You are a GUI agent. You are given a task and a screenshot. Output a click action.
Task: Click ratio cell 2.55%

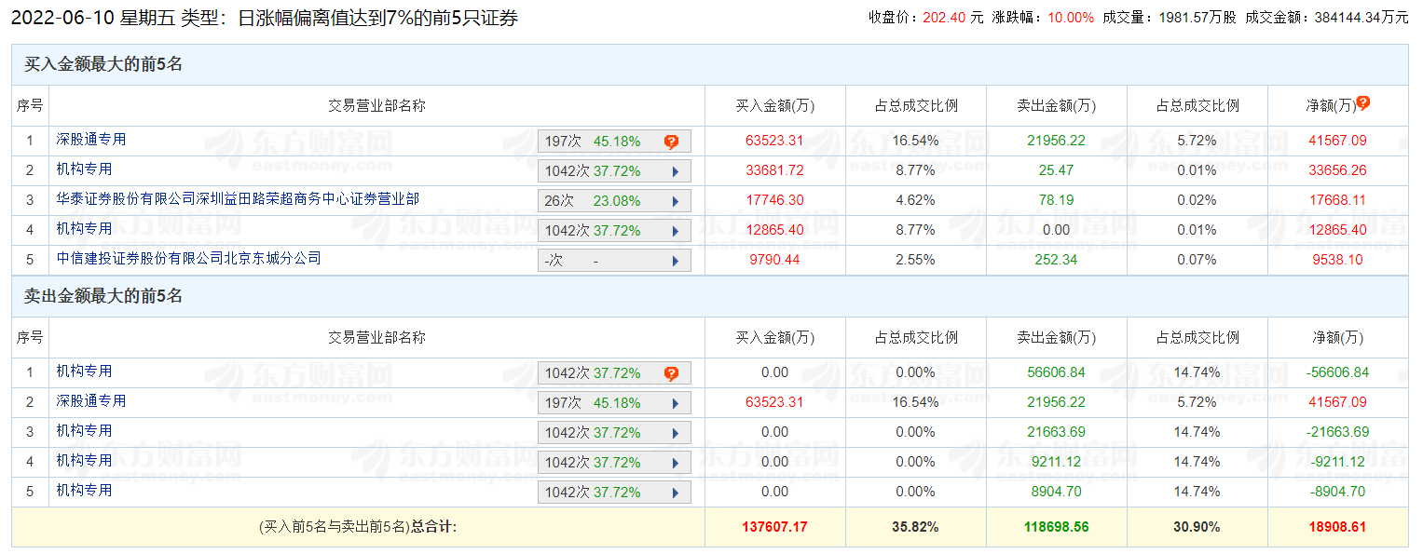tap(916, 260)
